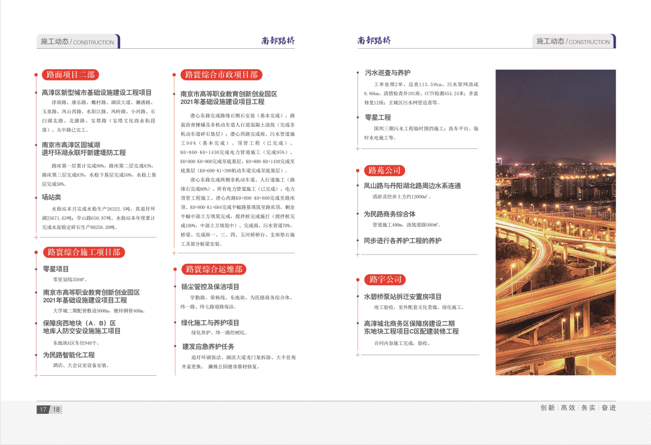This screenshot has width=651, height=445.
Task: Click the footer word 高效
Action: tap(568, 408)
